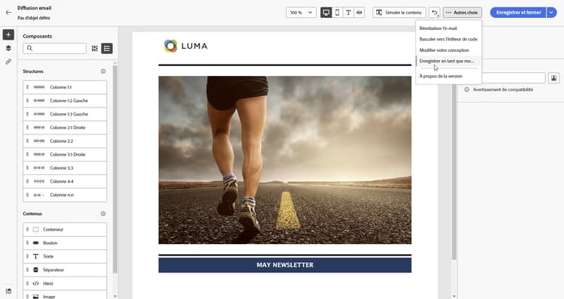Pick the Bouton component icon

pos(35,243)
